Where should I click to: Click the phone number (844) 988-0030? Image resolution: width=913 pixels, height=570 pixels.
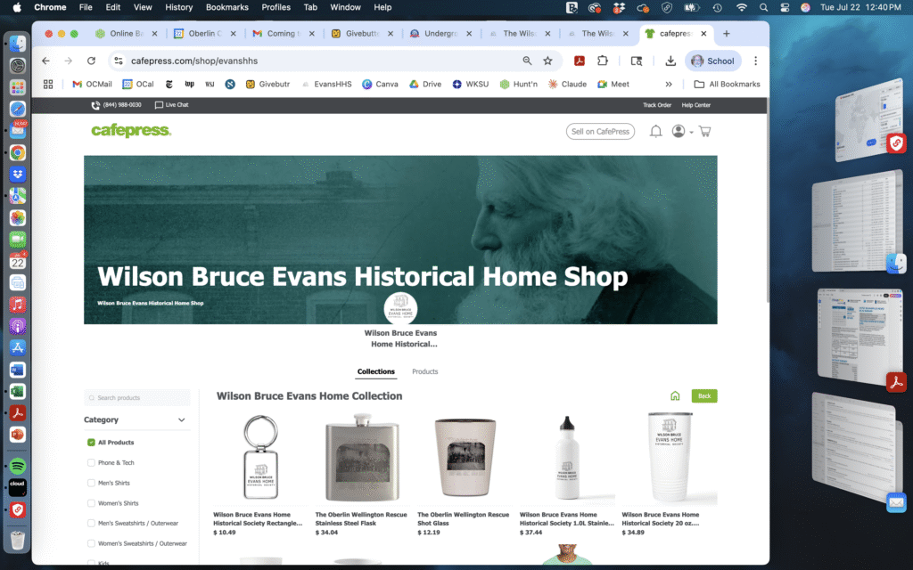tap(117, 105)
